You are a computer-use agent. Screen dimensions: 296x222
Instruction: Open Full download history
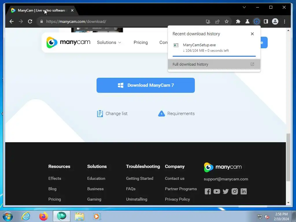[214, 64]
